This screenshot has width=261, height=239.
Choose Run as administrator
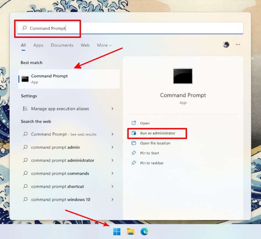pyautogui.click(x=157, y=133)
